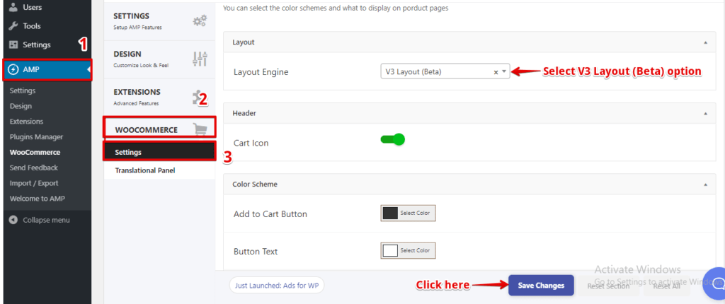Click Add to Cart Button color swatch
The height and width of the screenshot is (304, 725).
coord(390,213)
